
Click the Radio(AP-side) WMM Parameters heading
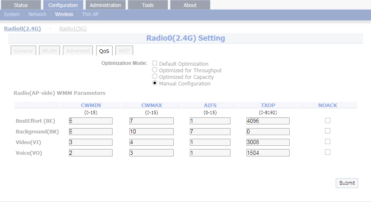coord(60,93)
